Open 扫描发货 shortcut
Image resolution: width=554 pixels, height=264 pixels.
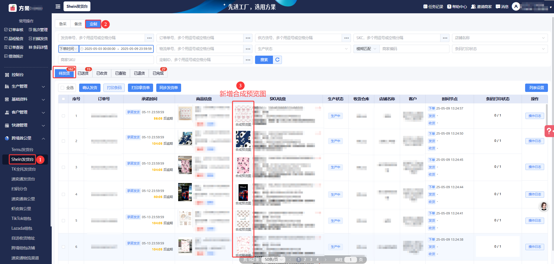[x=38, y=39]
